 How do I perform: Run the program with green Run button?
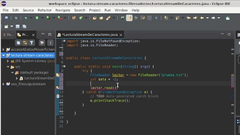point(37,18)
